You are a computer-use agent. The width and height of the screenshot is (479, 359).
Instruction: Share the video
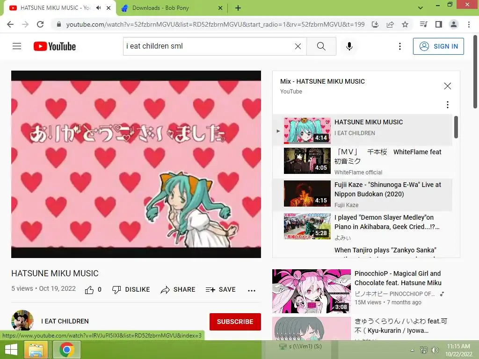178,290
